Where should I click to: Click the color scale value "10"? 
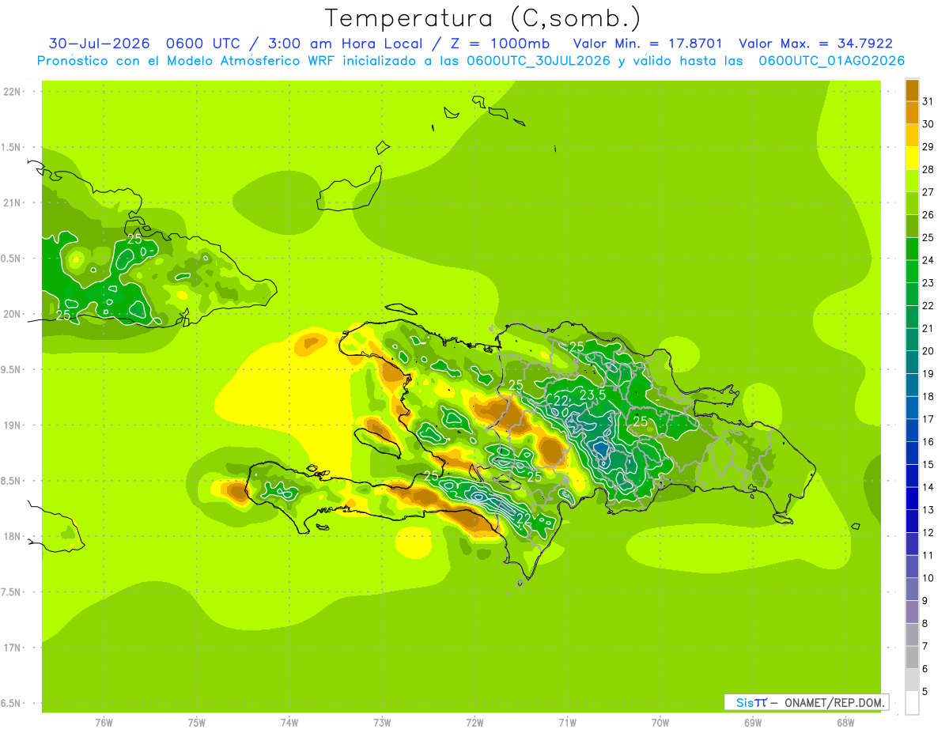click(x=928, y=578)
